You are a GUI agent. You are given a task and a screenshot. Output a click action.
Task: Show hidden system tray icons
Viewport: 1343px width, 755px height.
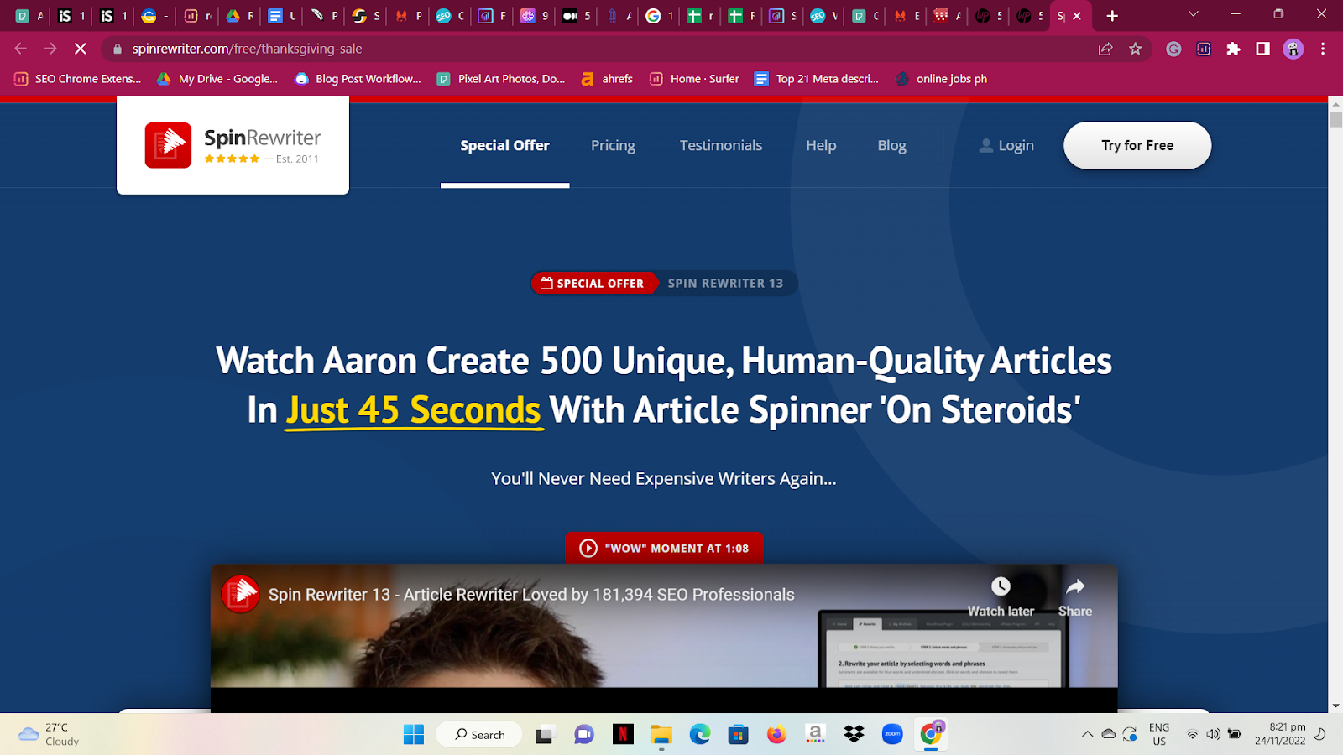tap(1087, 734)
